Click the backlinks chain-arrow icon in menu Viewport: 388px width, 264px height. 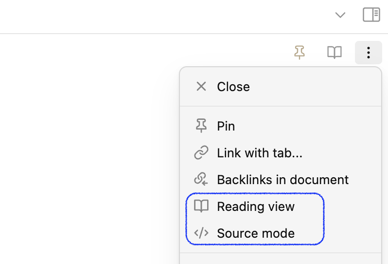click(x=201, y=179)
